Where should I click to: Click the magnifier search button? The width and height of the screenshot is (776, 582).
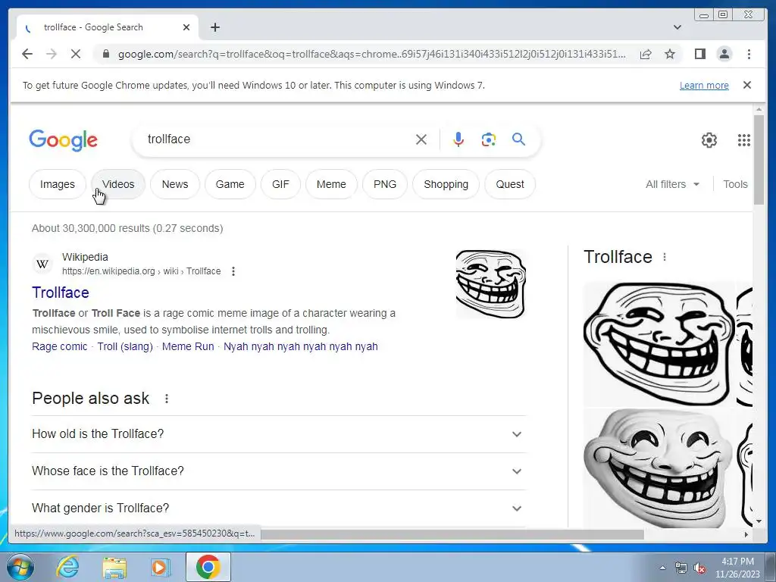click(x=518, y=139)
